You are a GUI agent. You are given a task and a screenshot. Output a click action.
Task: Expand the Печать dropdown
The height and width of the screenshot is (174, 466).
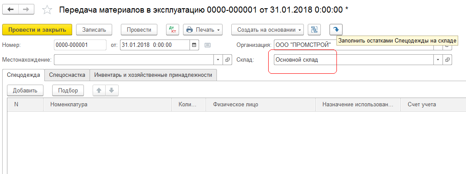coord(203,30)
